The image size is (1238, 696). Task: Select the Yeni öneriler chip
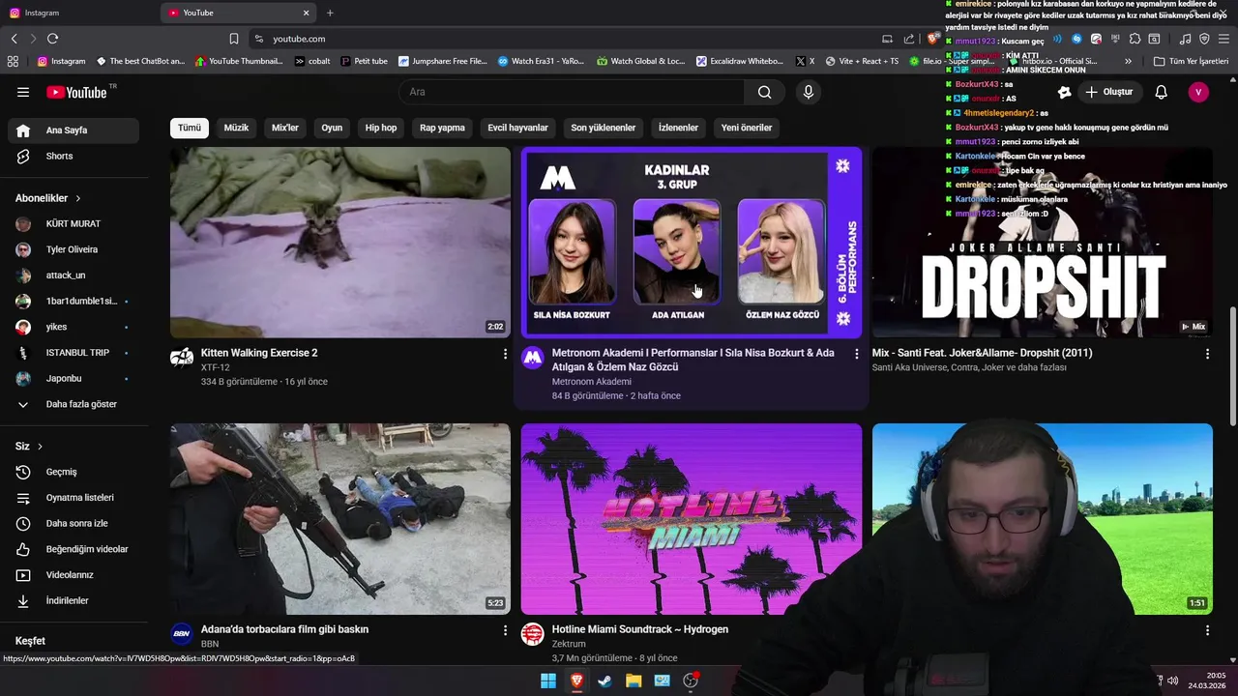(x=747, y=128)
